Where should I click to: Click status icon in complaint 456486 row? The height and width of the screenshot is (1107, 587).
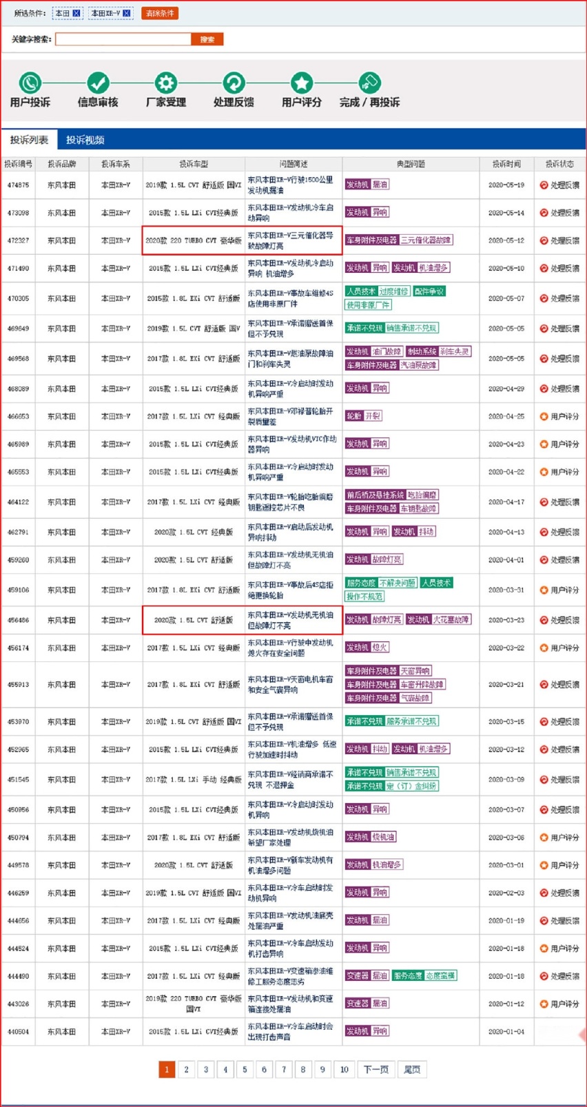click(x=544, y=621)
